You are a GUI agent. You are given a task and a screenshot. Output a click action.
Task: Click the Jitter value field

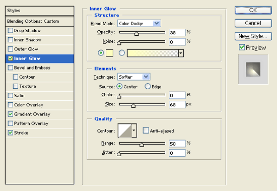(177, 153)
